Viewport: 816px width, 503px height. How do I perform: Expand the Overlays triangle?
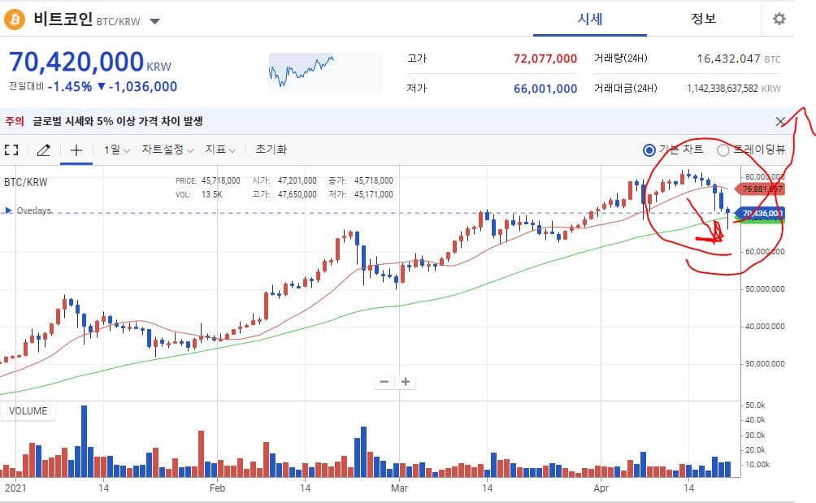(8, 210)
